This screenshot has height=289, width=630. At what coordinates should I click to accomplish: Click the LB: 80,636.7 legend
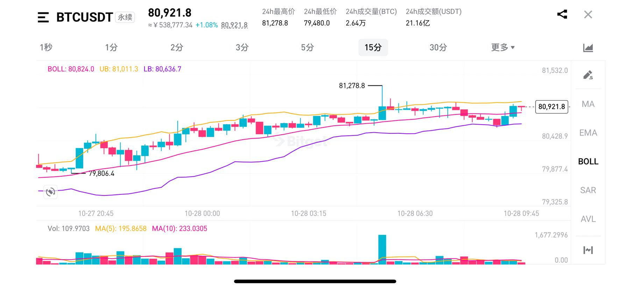pyautogui.click(x=162, y=69)
